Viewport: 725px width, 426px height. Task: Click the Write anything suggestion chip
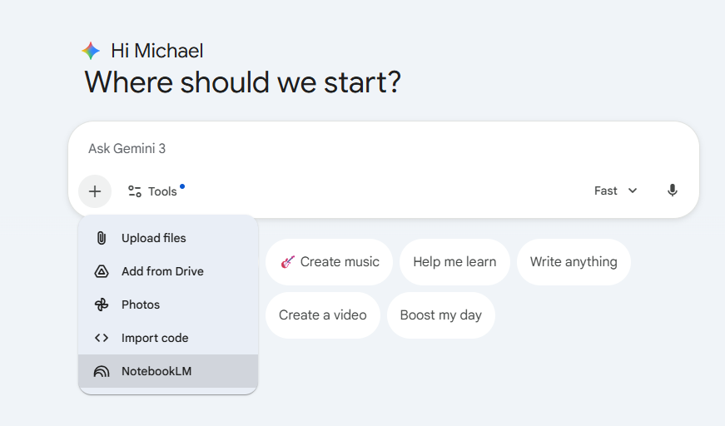click(574, 262)
